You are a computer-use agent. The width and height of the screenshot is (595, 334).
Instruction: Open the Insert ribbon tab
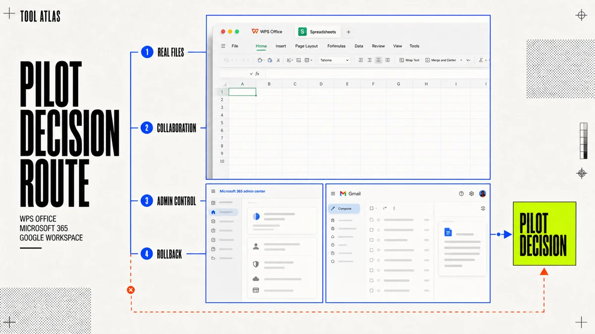click(x=281, y=46)
